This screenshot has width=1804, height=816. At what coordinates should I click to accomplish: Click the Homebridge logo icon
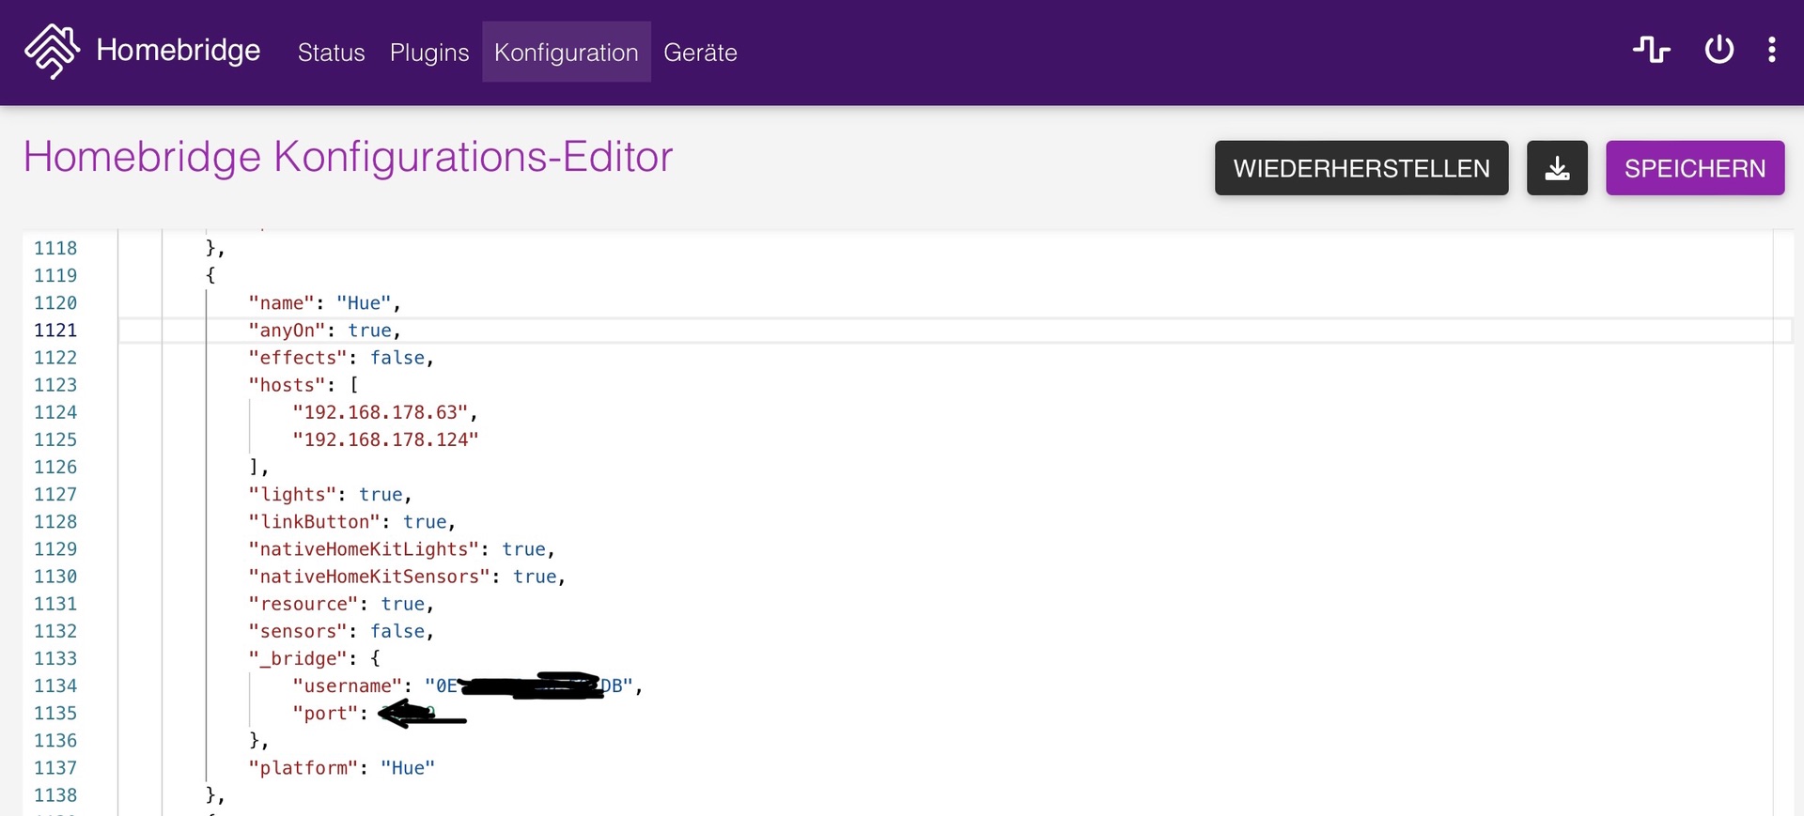[x=52, y=51]
